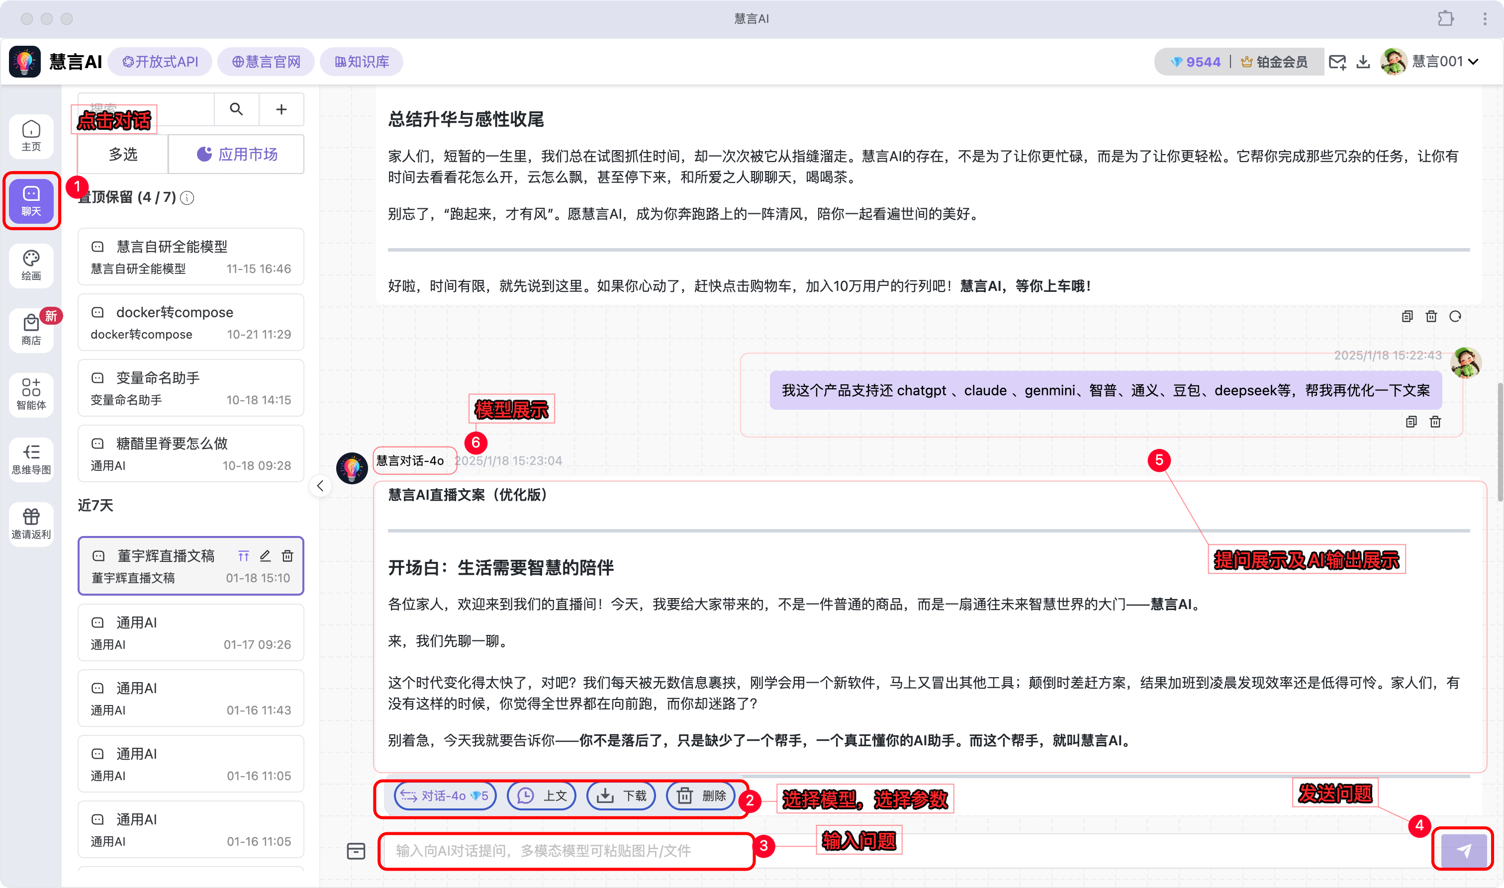This screenshot has width=1504, height=888.
Task: Open 通用AI conversation dated 01-17 09:26
Action: click(x=191, y=632)
